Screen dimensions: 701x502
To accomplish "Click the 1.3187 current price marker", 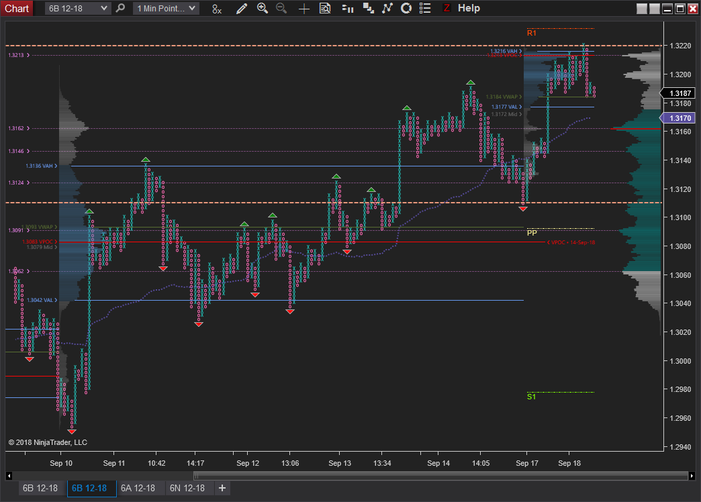I will coord(678,93).
